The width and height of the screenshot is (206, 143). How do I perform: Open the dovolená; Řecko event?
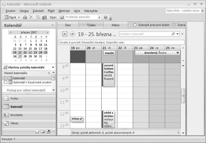157,53
